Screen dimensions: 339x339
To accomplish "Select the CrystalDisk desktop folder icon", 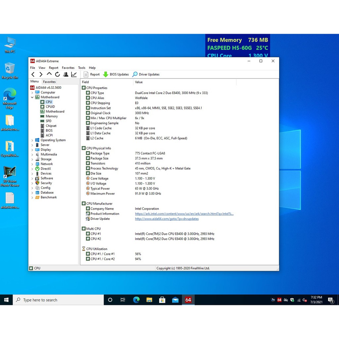I will 10,149.
